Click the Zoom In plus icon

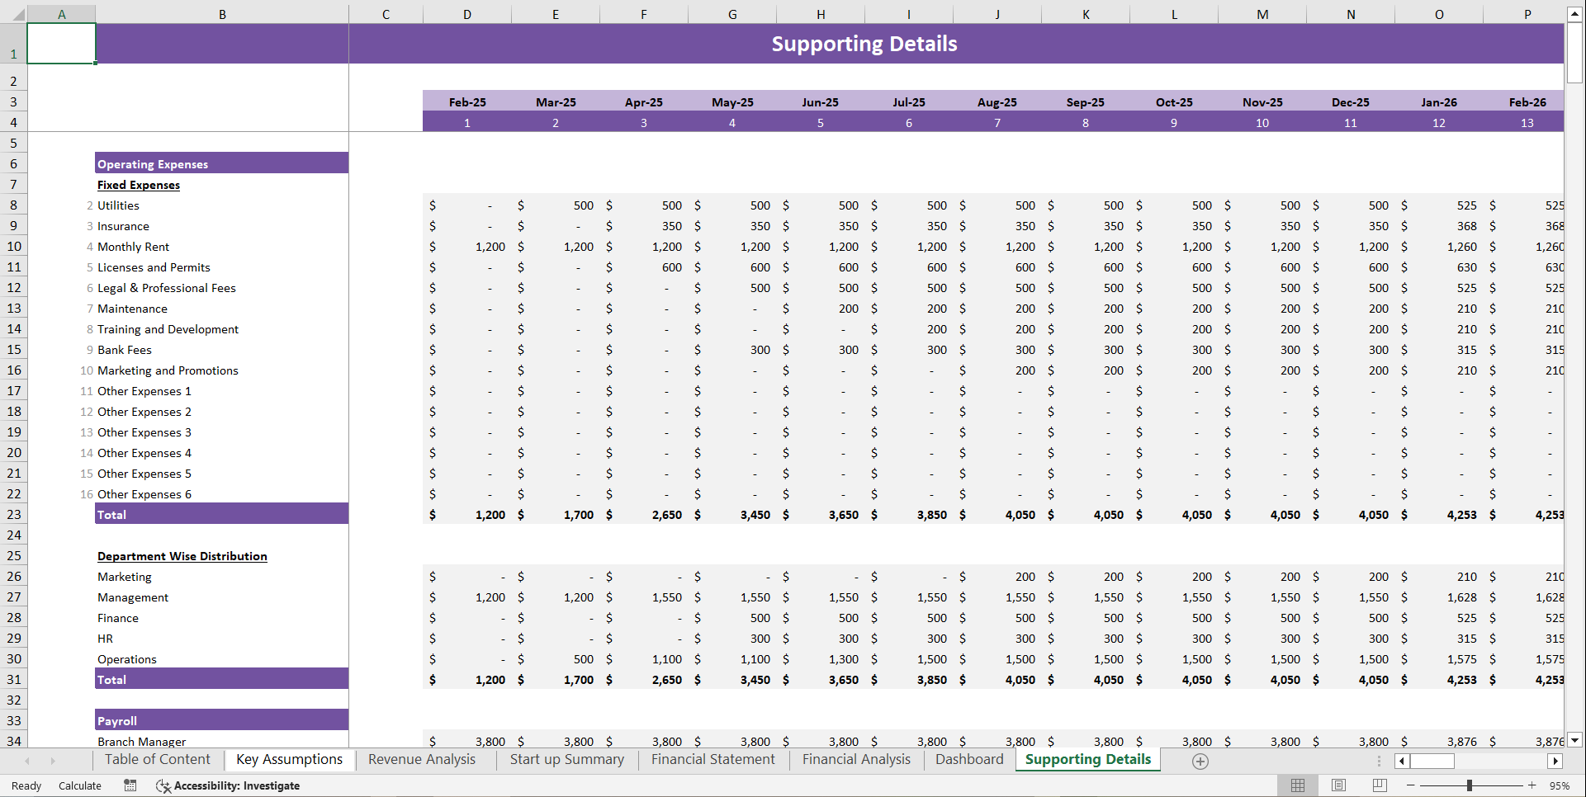1533,785
